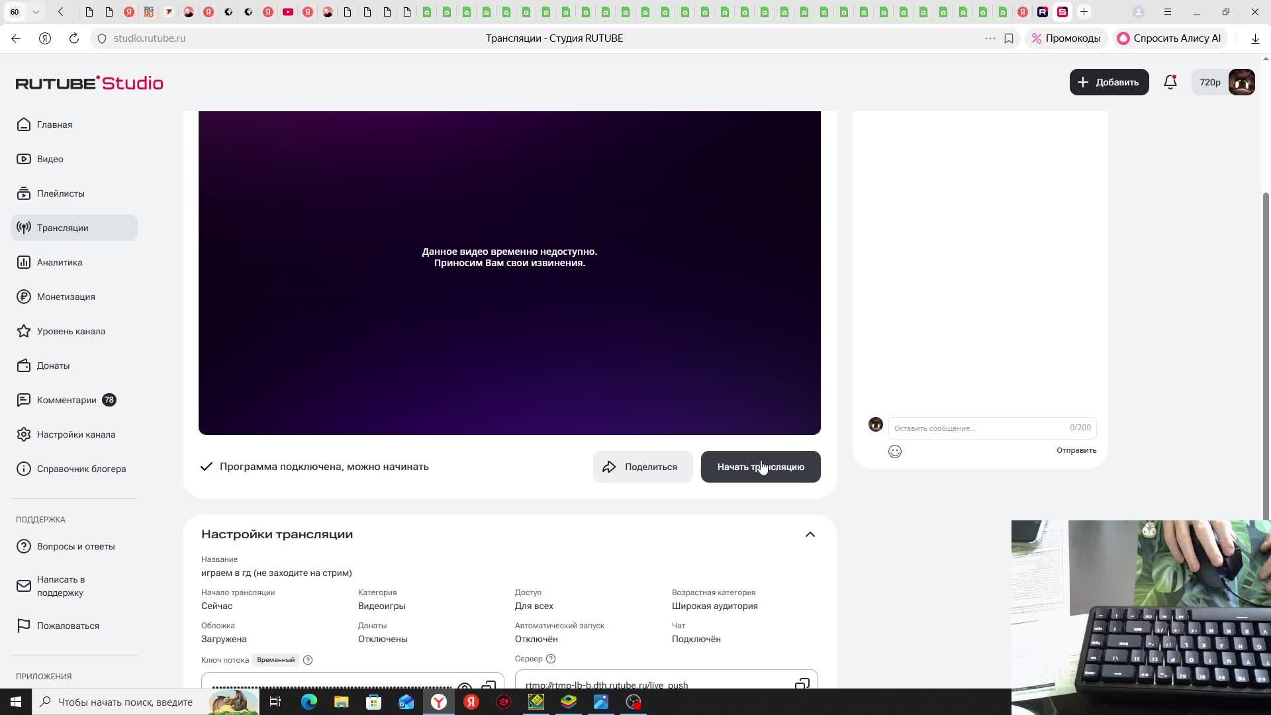Click Добавить button
Image resolution: width=1271 pixels, height=715 pixels.
pyautogui.click(x=1109, y=82)
